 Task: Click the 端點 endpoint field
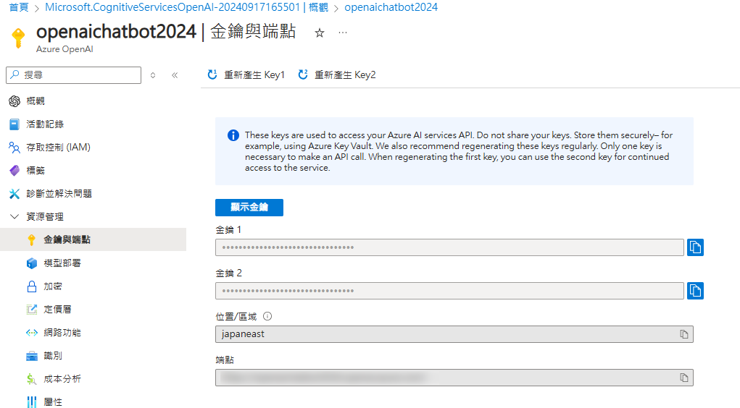click(454, 378)
